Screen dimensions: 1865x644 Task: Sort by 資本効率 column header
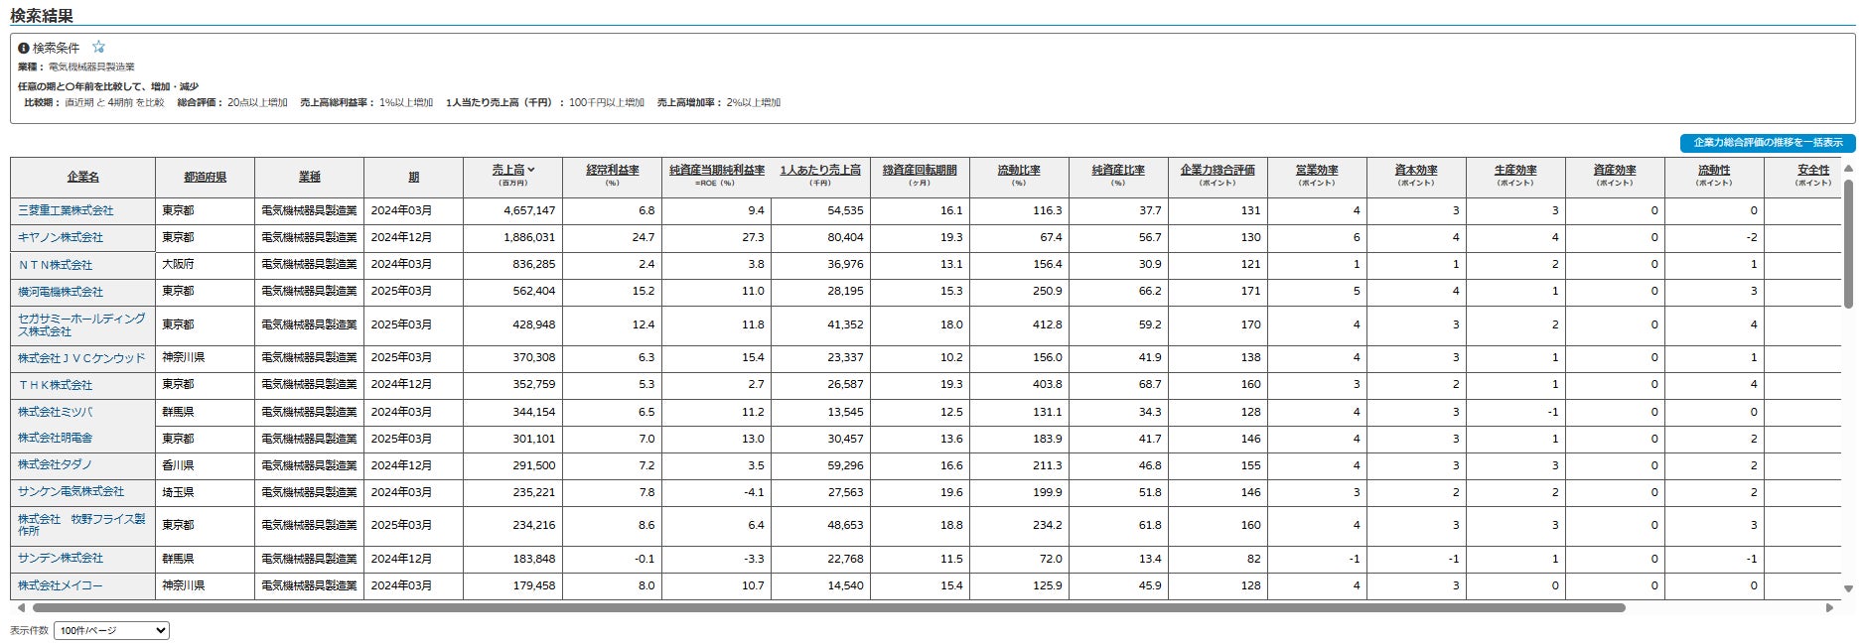[x=1416, y=170]
